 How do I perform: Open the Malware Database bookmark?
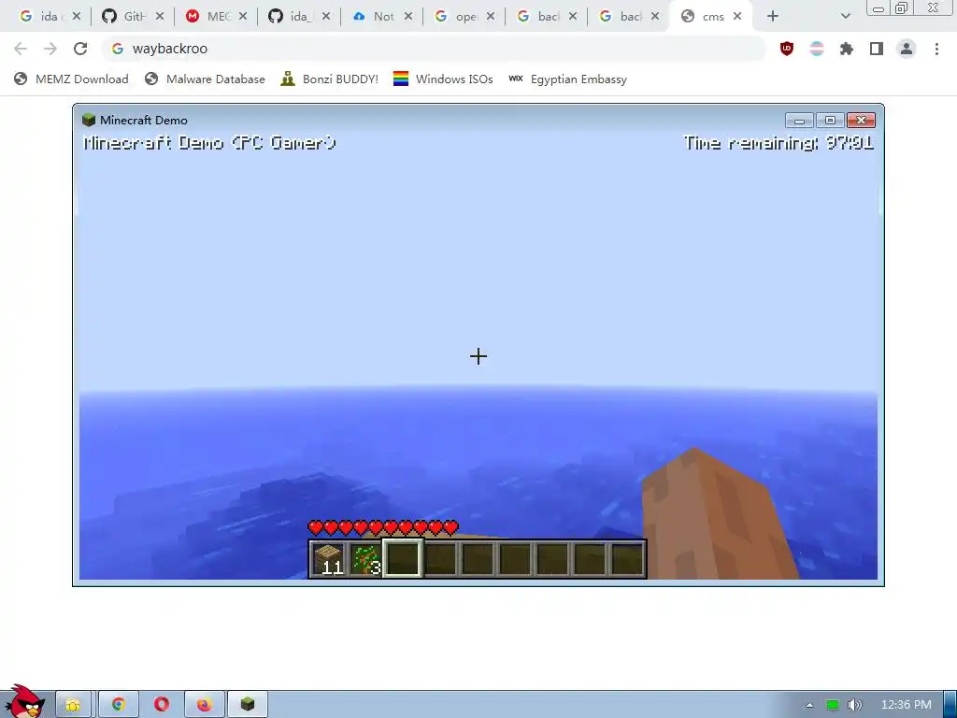point(205,79)
